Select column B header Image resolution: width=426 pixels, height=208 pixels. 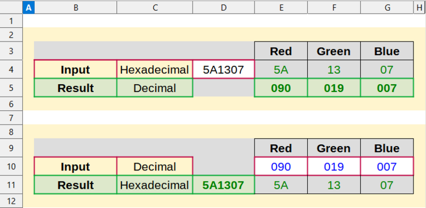[76, 8]
